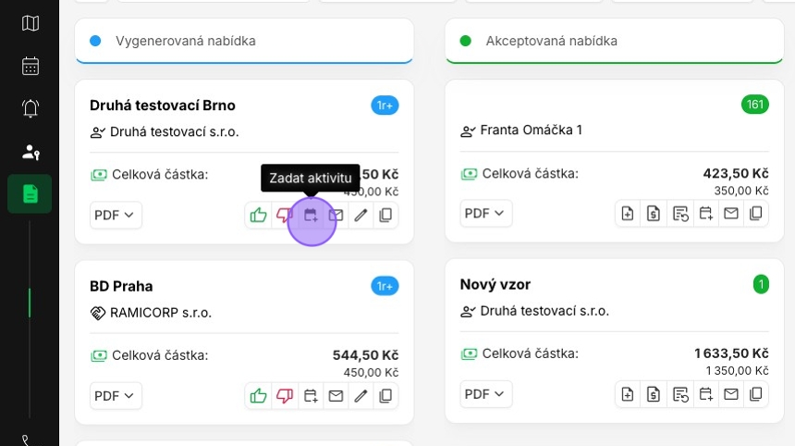Open the BD Praha offer title
Image resolution: width=795 pixels, height=446 pixels.
[x=121, y=286]
